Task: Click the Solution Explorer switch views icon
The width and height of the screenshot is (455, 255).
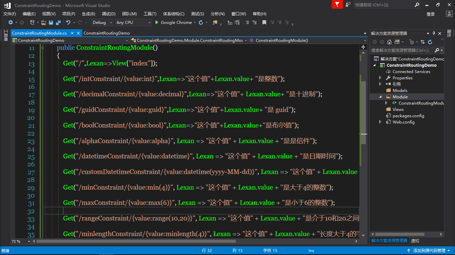Action: [x=397, y=42]
